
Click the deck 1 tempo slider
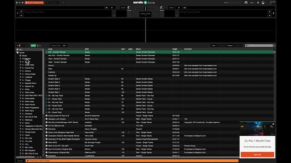129,10
